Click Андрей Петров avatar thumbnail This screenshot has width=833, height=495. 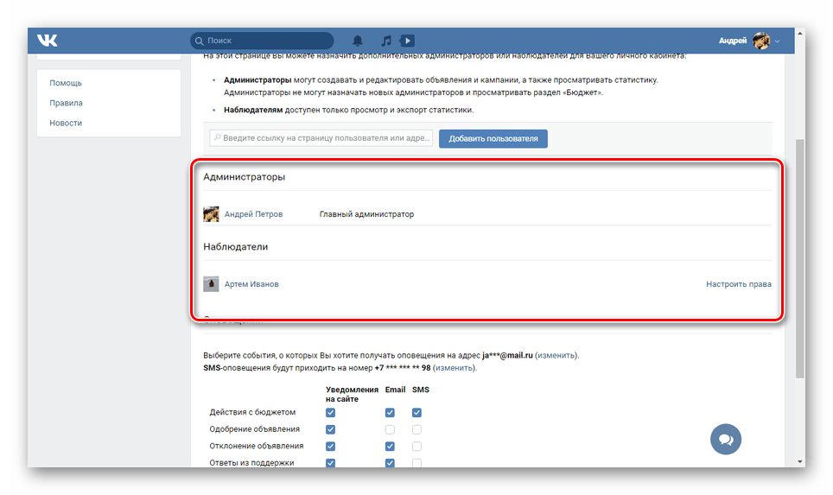(211, 214)
